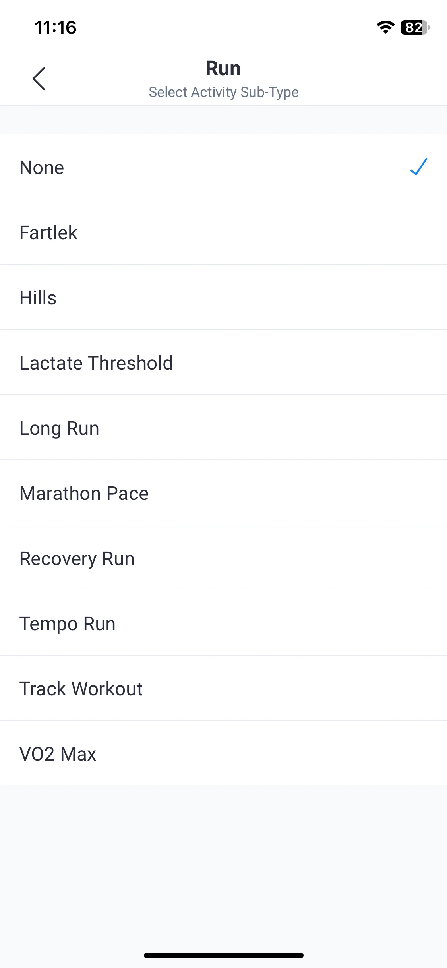This screenshot has height=968, width=447.
Task: Select the Tempo Run option
Action: [223, 623]
